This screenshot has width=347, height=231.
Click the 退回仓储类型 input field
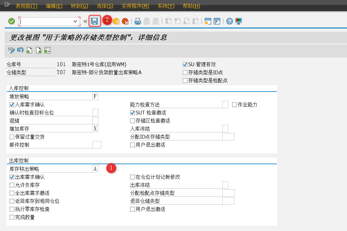click(228, 201)
